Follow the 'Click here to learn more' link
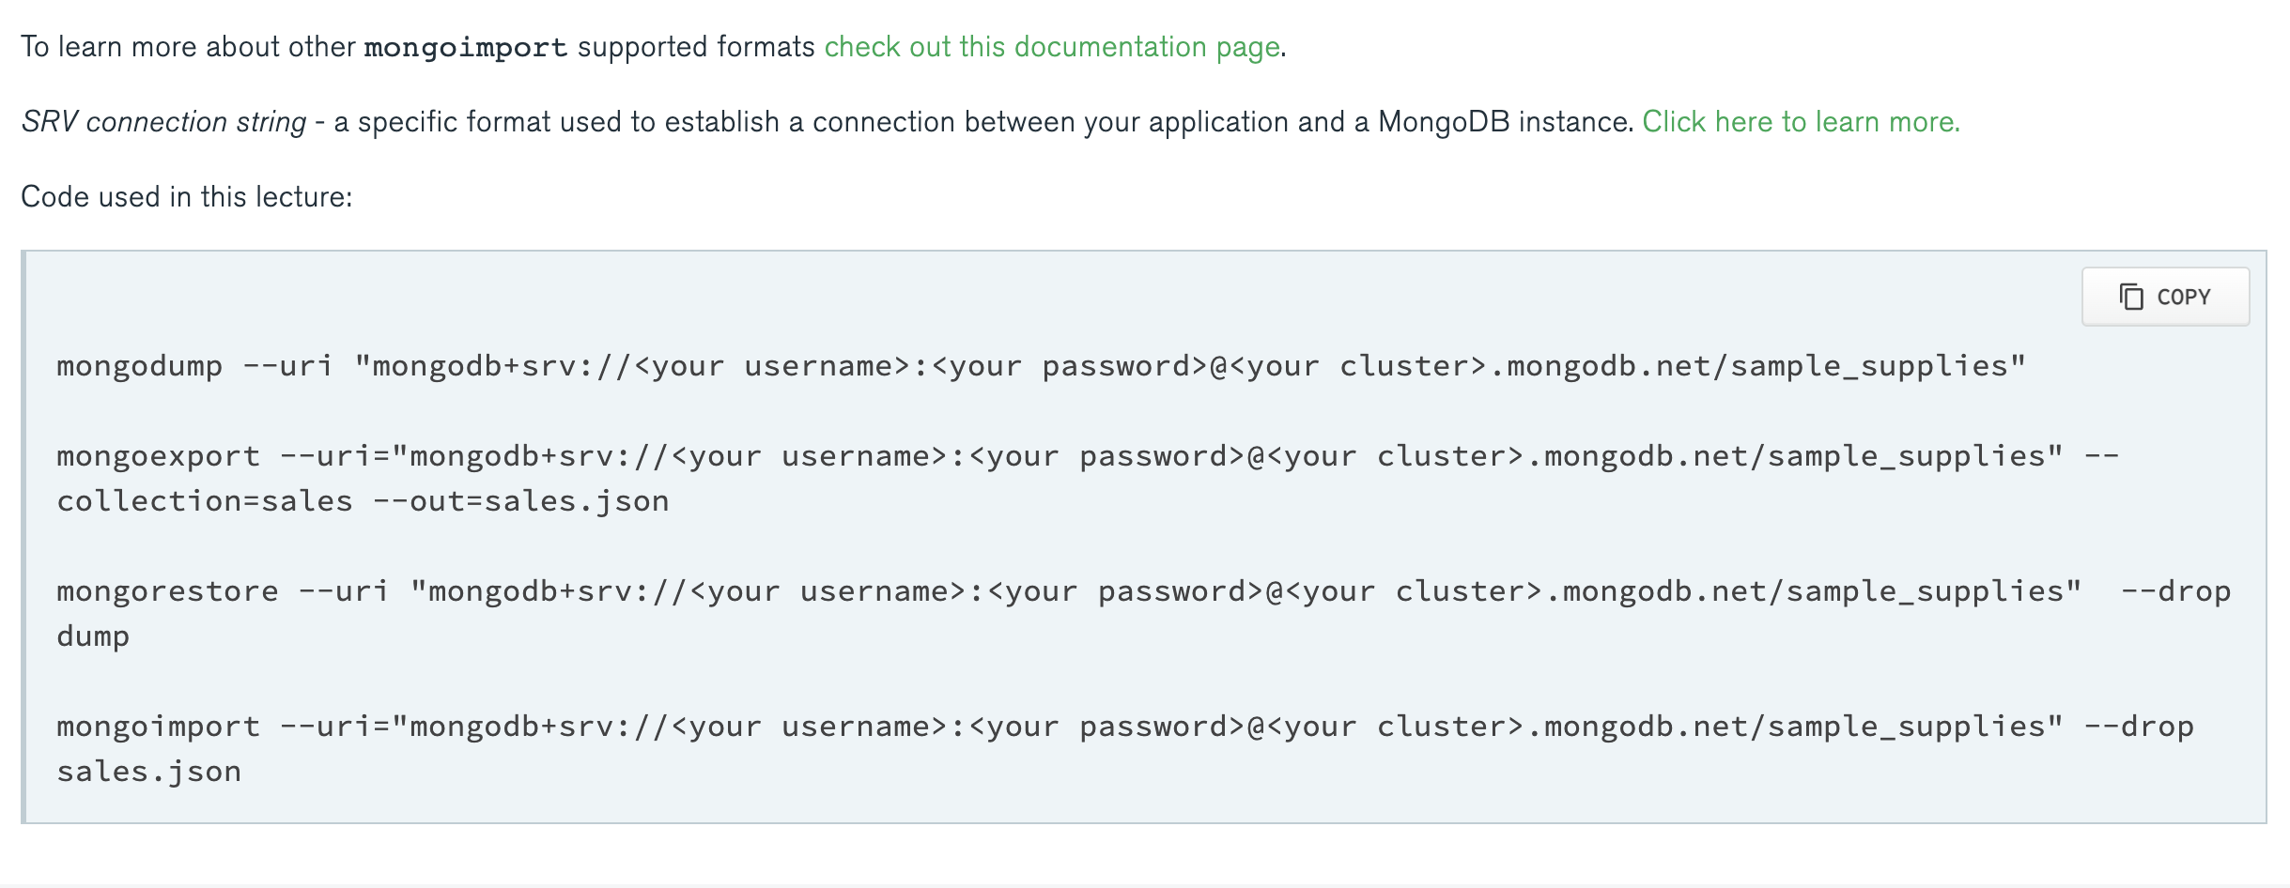This screenshot has height=888, width=2290. point(1801,122)
